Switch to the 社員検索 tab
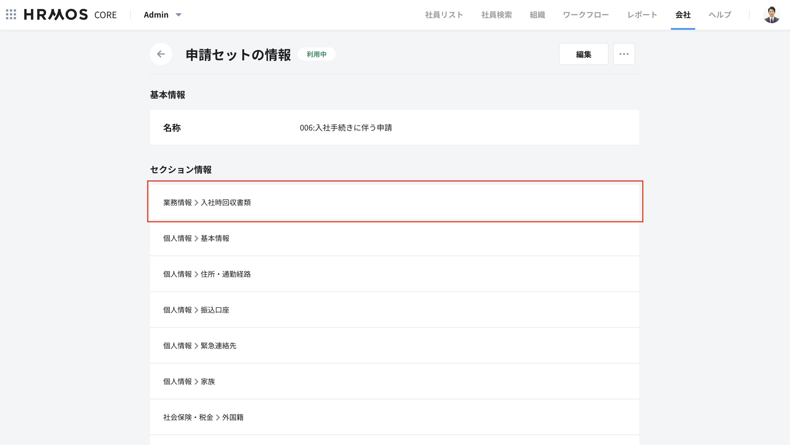 pos(496,15)
